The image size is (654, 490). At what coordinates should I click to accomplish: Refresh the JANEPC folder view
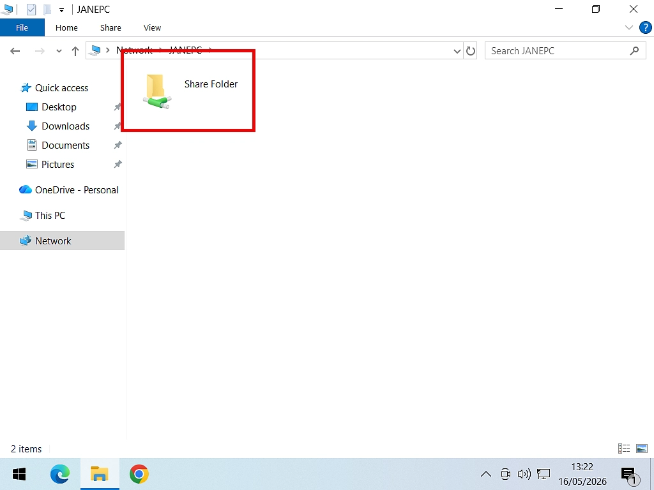(x=471, y=51)
